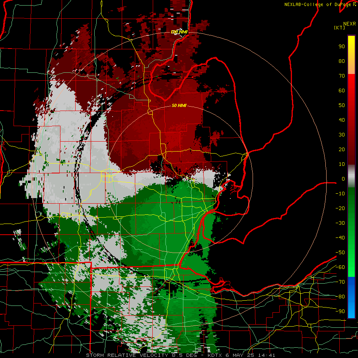Viewport: 358px width, 358px height.
Task: Click the -40 value on the velocity scale
Action: (340, 238)
